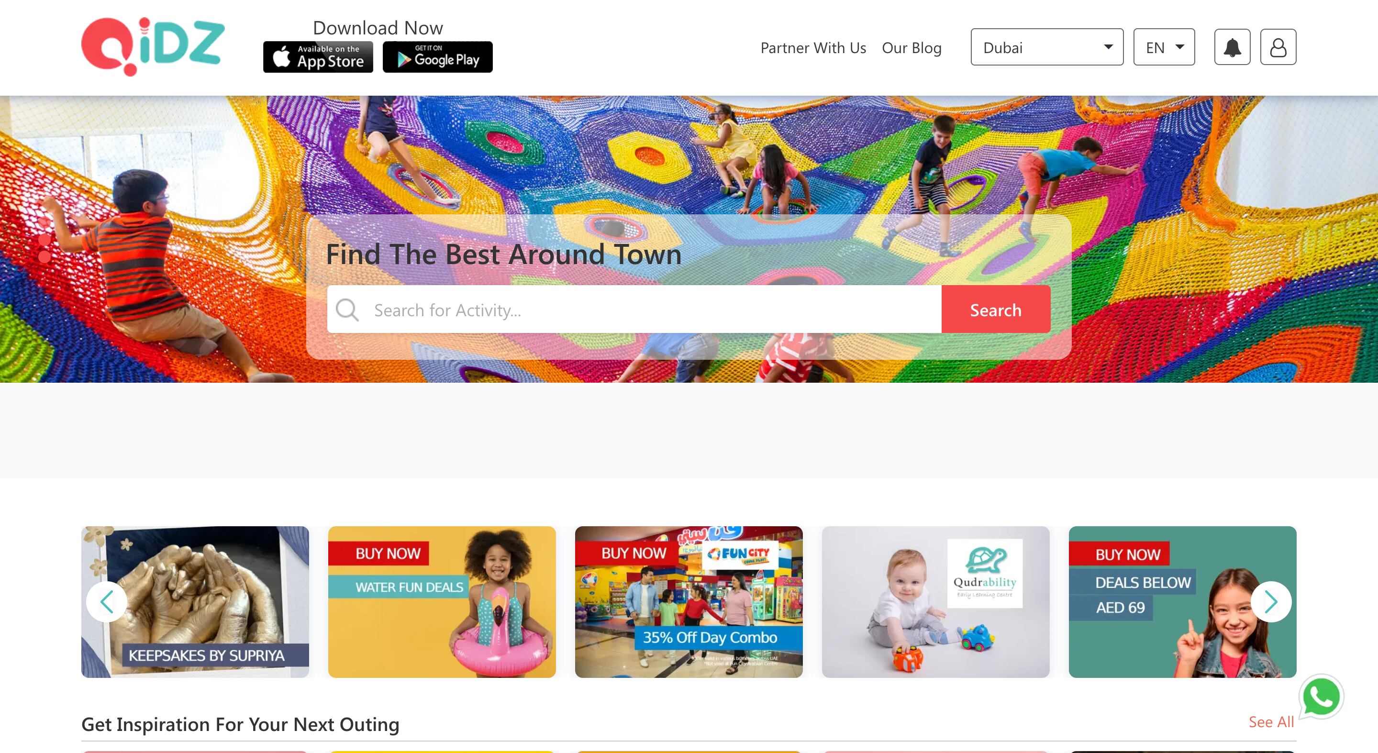Click the Our Blog menu item

[912, 47]
